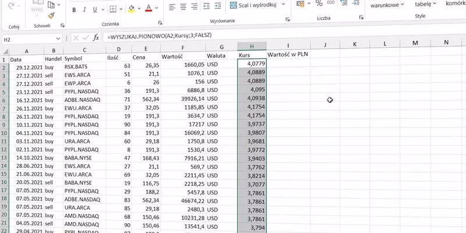Toggle Italic formatting
This screenshot has height=233, width=466.
84,10
